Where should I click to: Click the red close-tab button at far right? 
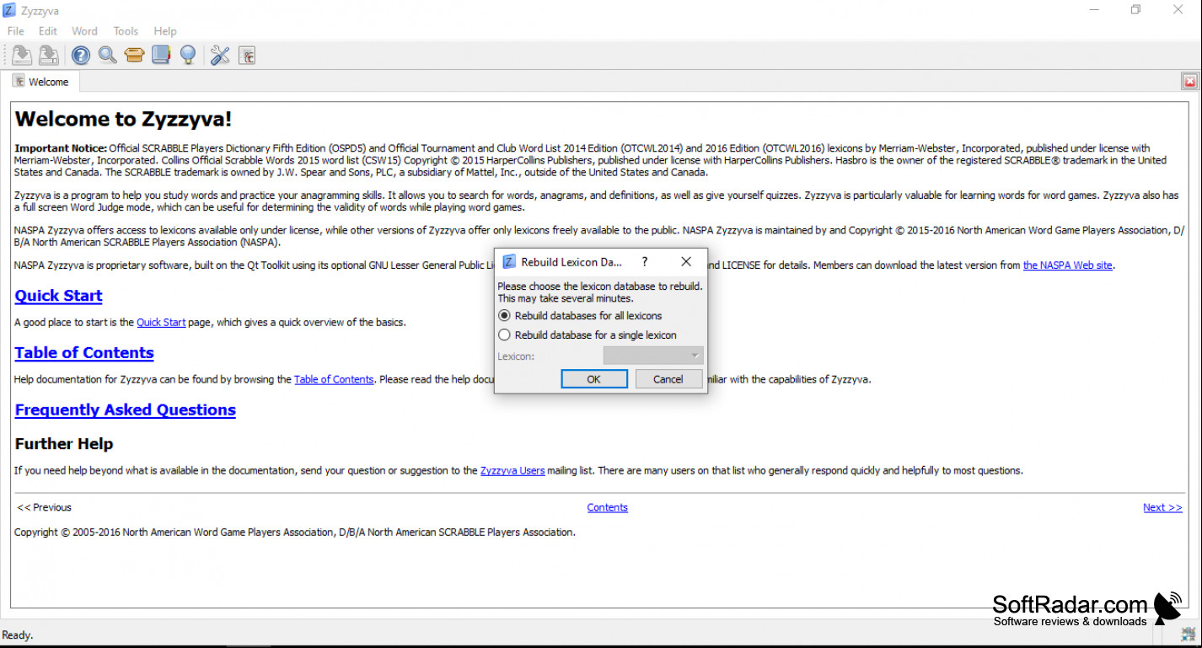point(1189,82)
